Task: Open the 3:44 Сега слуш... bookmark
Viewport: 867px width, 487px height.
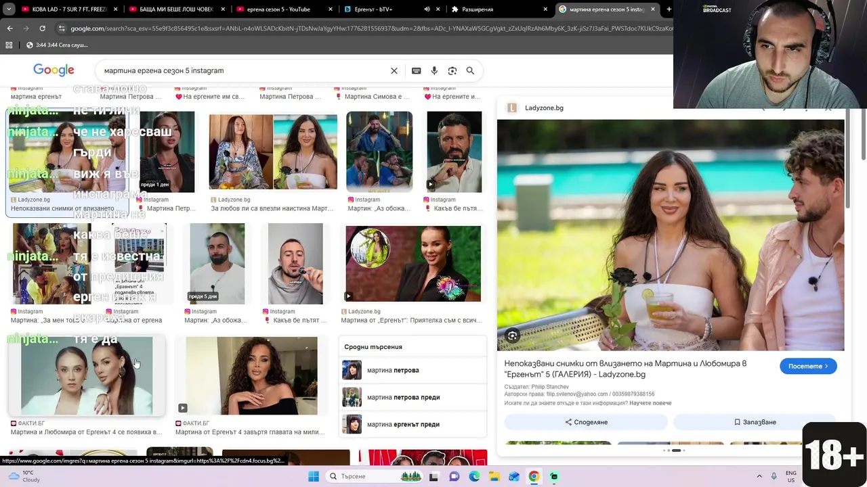Action: point(57,45)
